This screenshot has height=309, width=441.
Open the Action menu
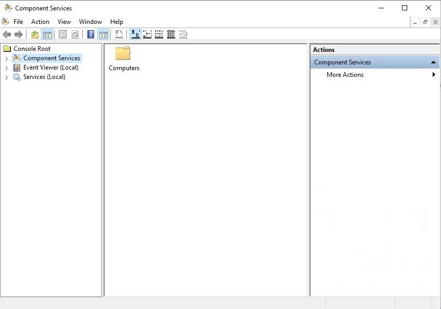[40, 22]
